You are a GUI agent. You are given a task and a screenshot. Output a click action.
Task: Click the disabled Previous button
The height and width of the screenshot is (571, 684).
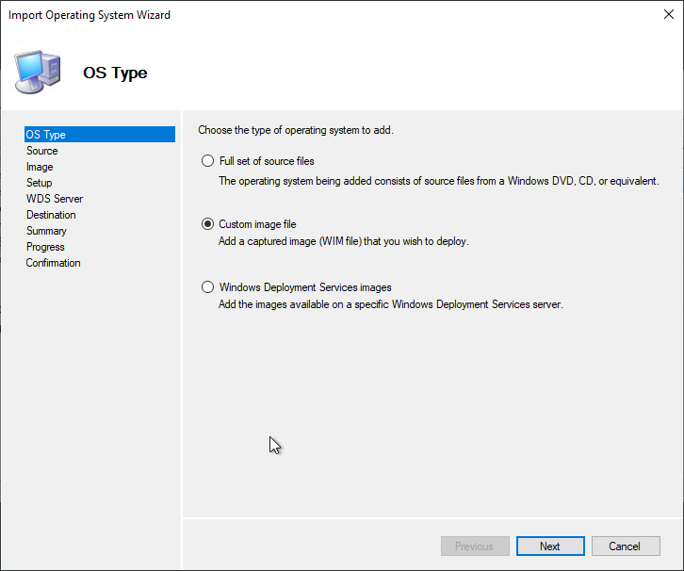[475, 547]
